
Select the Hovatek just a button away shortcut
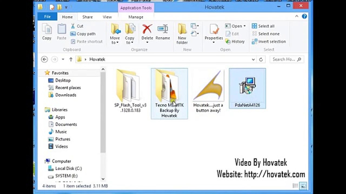(x=208, y=91)
